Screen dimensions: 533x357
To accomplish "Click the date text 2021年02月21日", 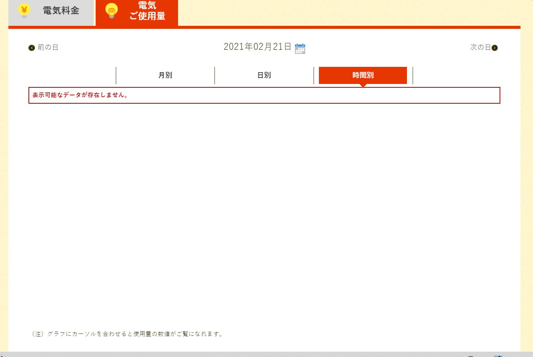I will click(257, 47).
